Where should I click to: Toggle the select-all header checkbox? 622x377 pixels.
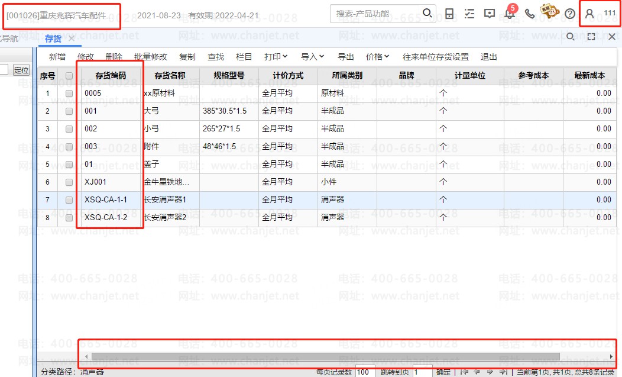69,76
